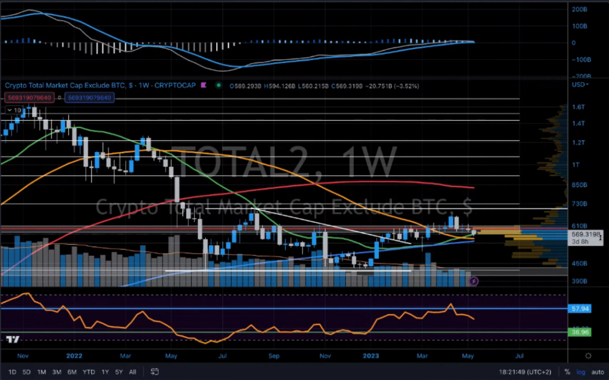Select the 1D time range
609x380 pixels.
[11, 372]
